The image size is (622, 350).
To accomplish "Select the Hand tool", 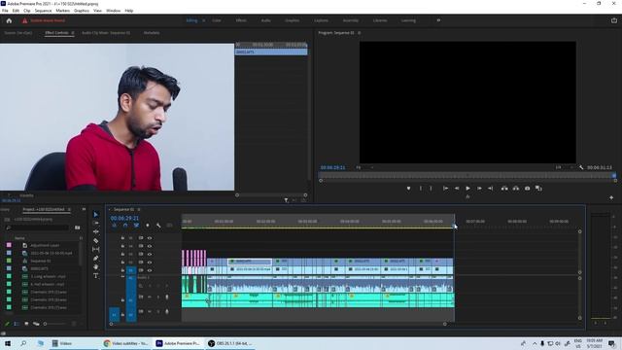I will (x=95, y=267).
